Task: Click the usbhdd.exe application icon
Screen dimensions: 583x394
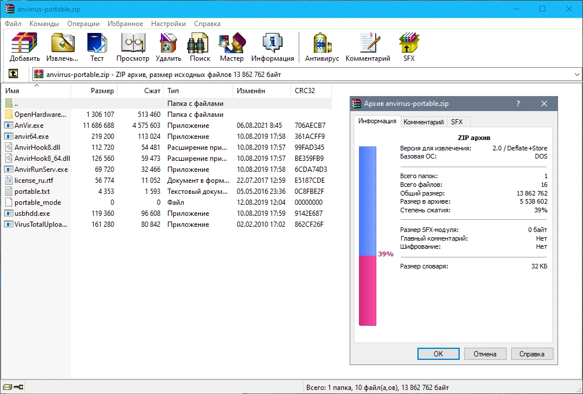Action: tap(9, 213)
